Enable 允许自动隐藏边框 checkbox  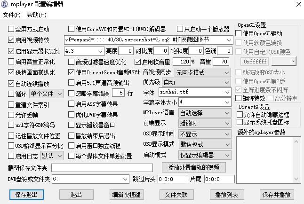click(240, 115)
